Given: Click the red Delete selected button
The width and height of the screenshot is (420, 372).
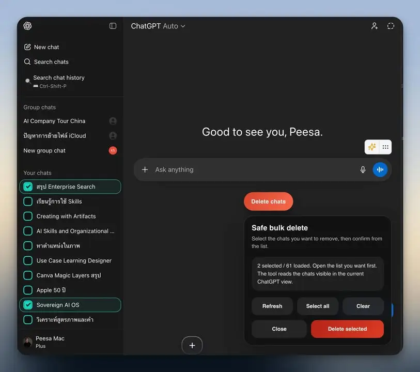Looking at the screenshot, I should (x=347, y=329).
